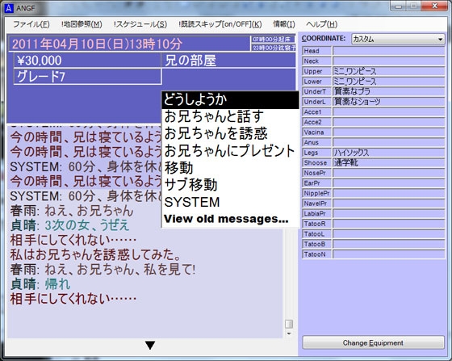
Task: Open the スケジュール(S) menu
Action: (140, 24)
